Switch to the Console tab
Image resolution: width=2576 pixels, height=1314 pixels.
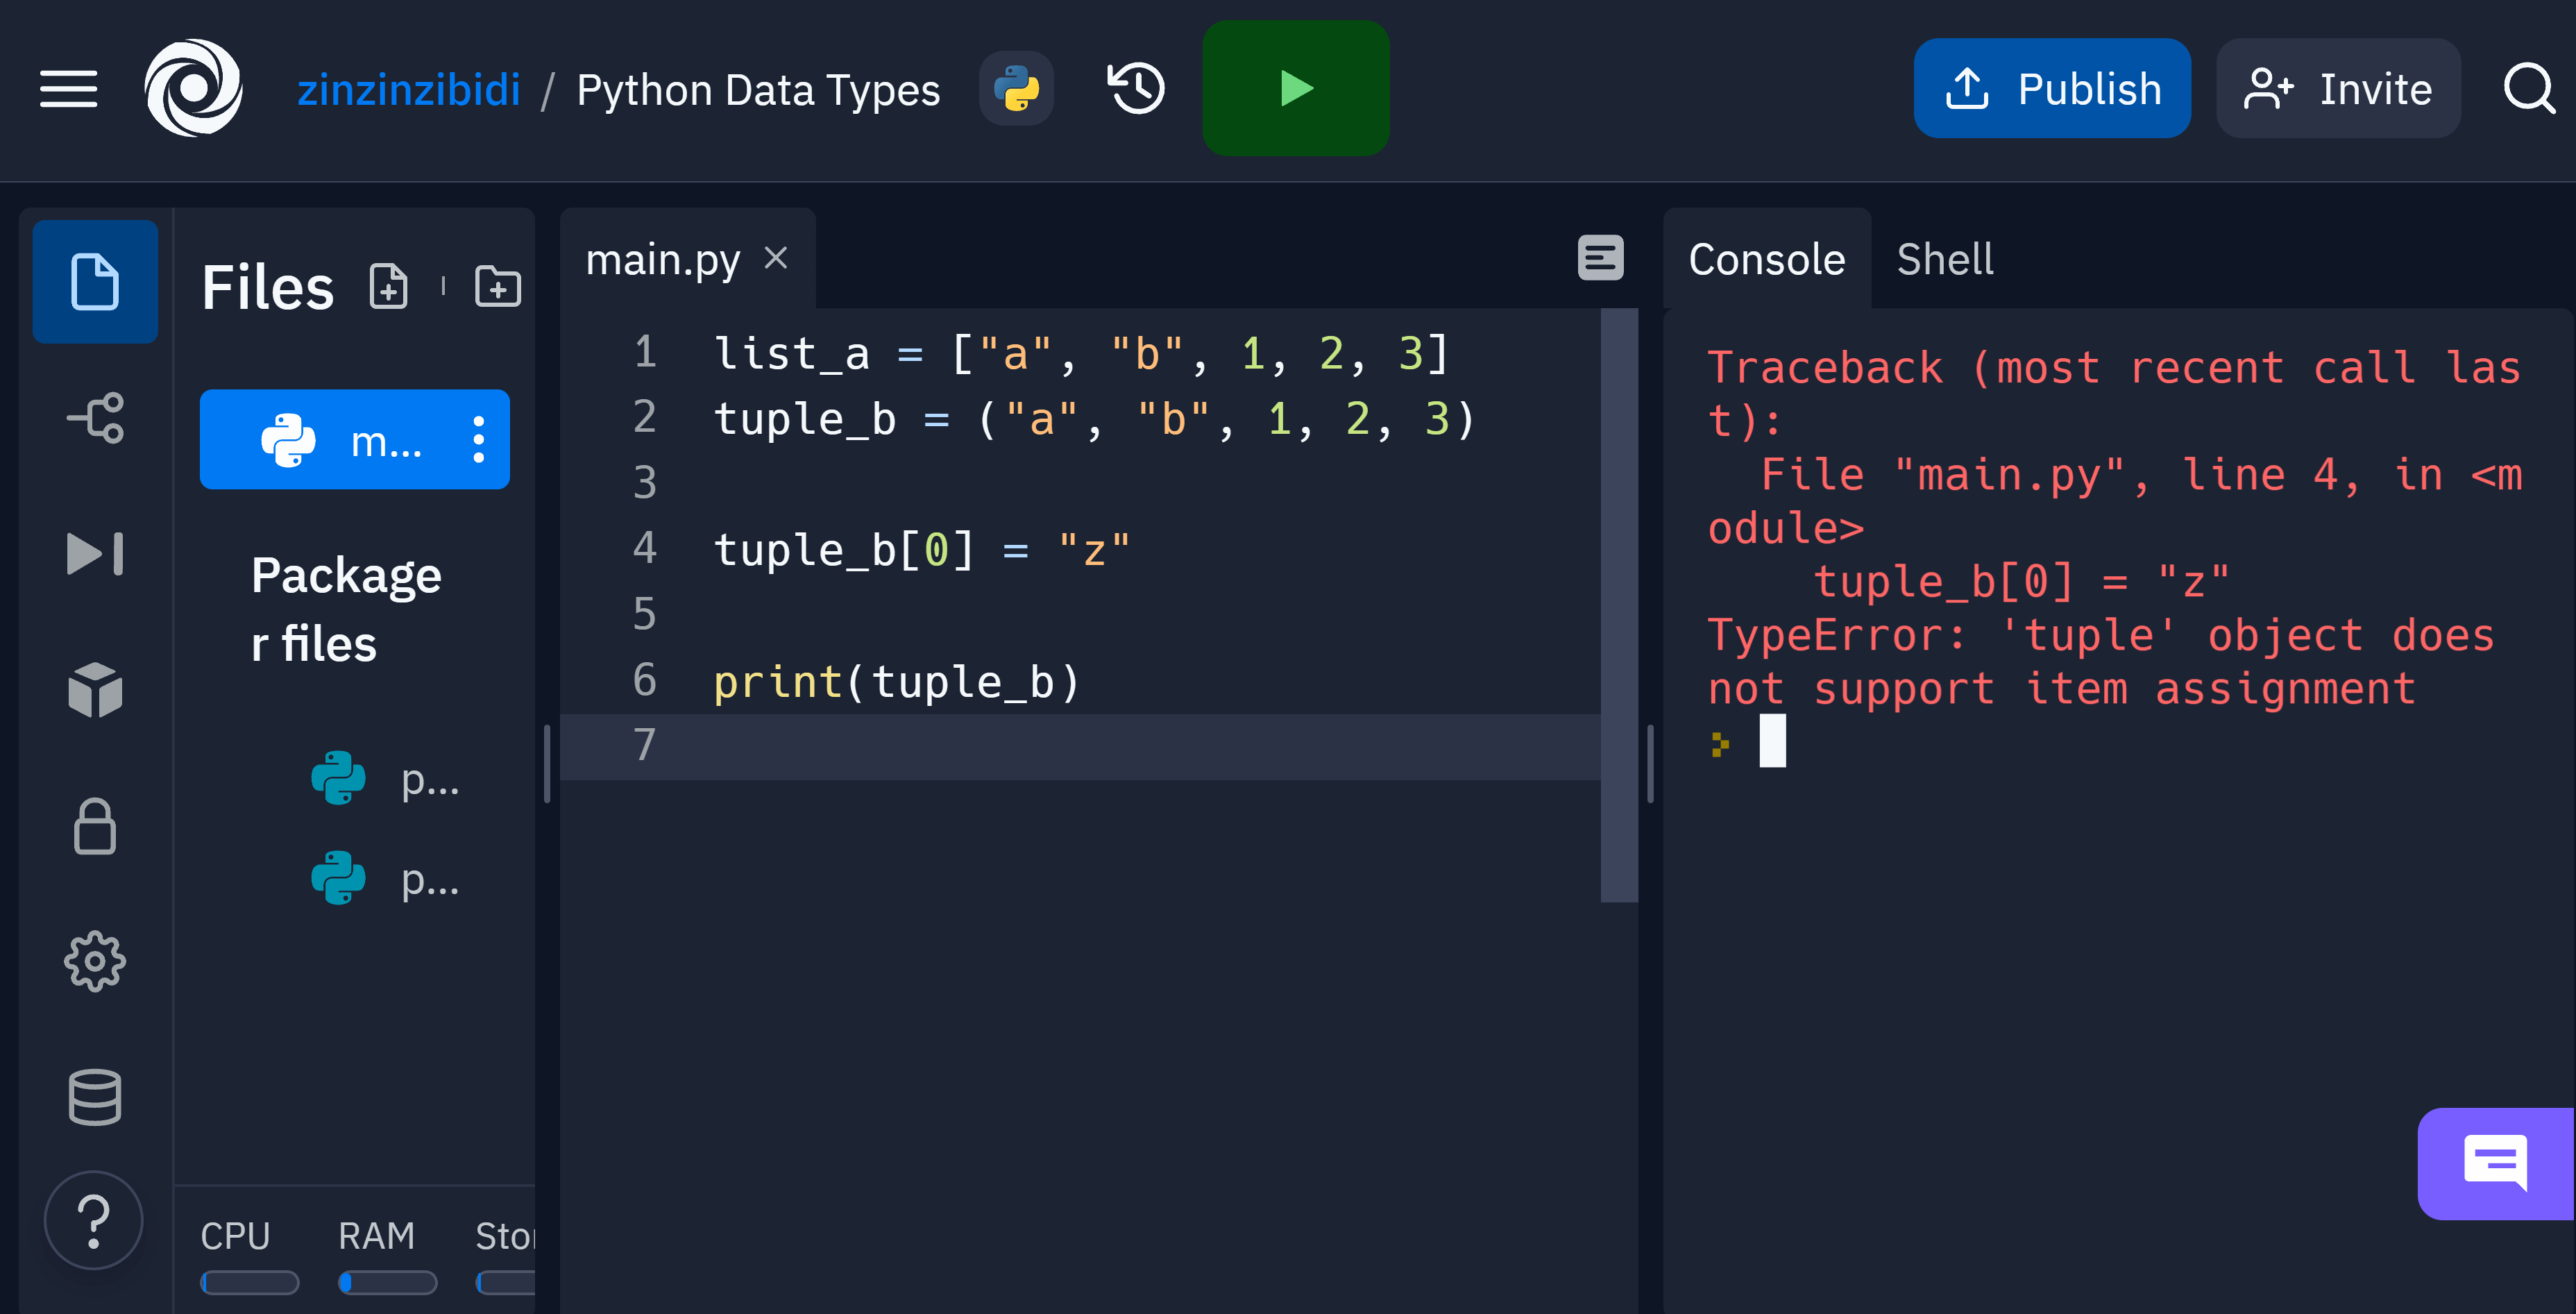point(1766,259)
